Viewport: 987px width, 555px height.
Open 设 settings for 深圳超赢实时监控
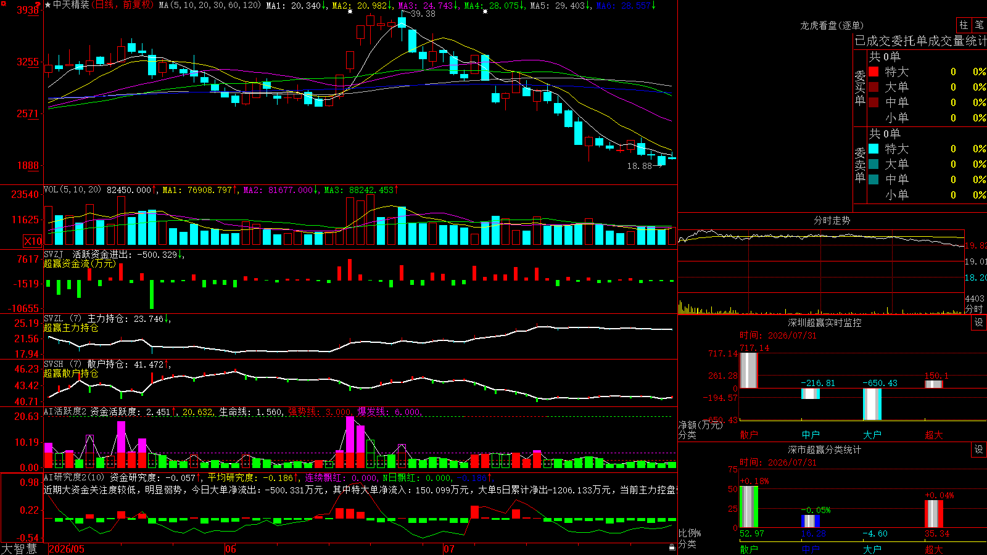point(979,323)
